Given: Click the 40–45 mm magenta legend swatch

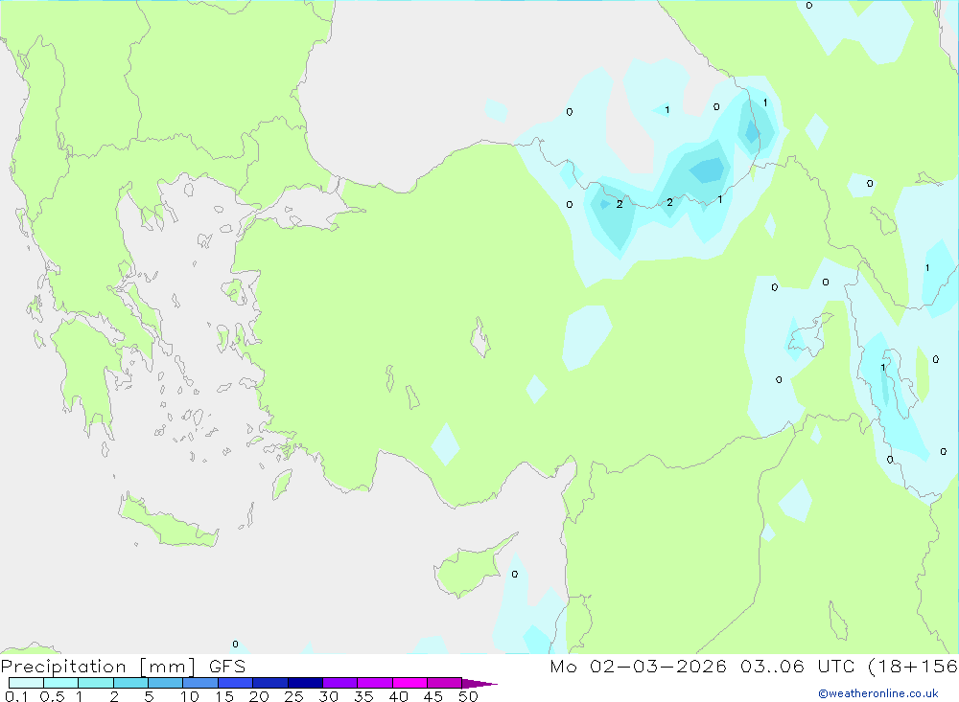Looking at the screenshot, I should (409, 683).
